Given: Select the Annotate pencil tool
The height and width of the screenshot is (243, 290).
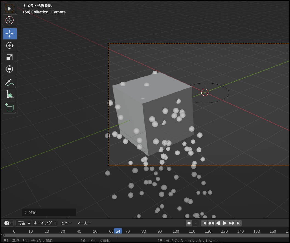Looking at the screenshot, I should [10, 83].
